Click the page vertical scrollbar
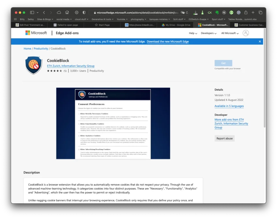Viewport: 277px width, 218px height. [265, 78]
